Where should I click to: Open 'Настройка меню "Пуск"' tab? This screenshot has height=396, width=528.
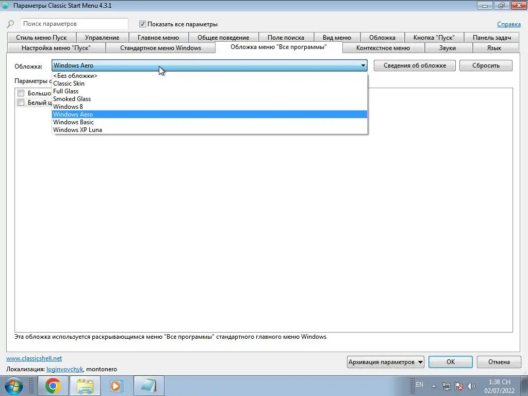tap(56, 48)
